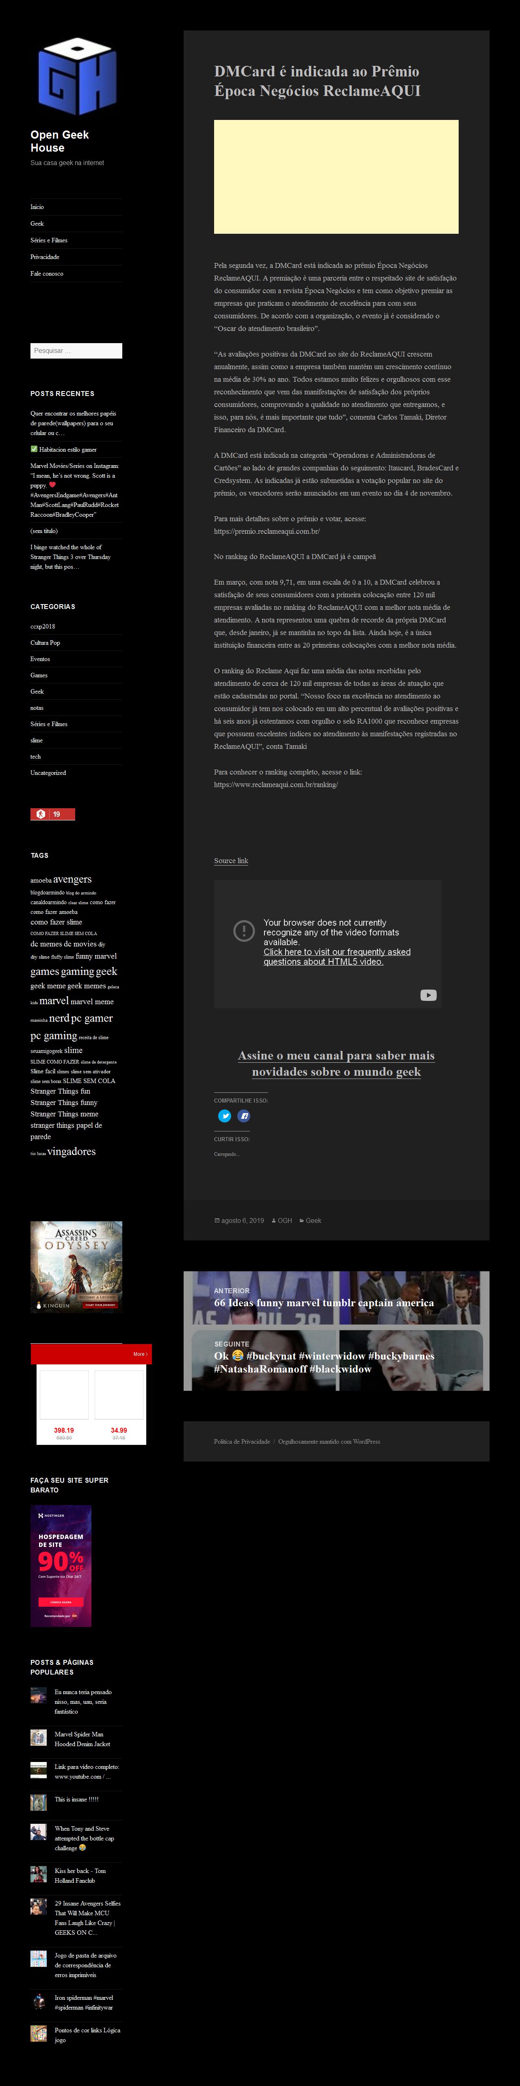Click the blue share icon beside Twitter

tap(243, 1116)
